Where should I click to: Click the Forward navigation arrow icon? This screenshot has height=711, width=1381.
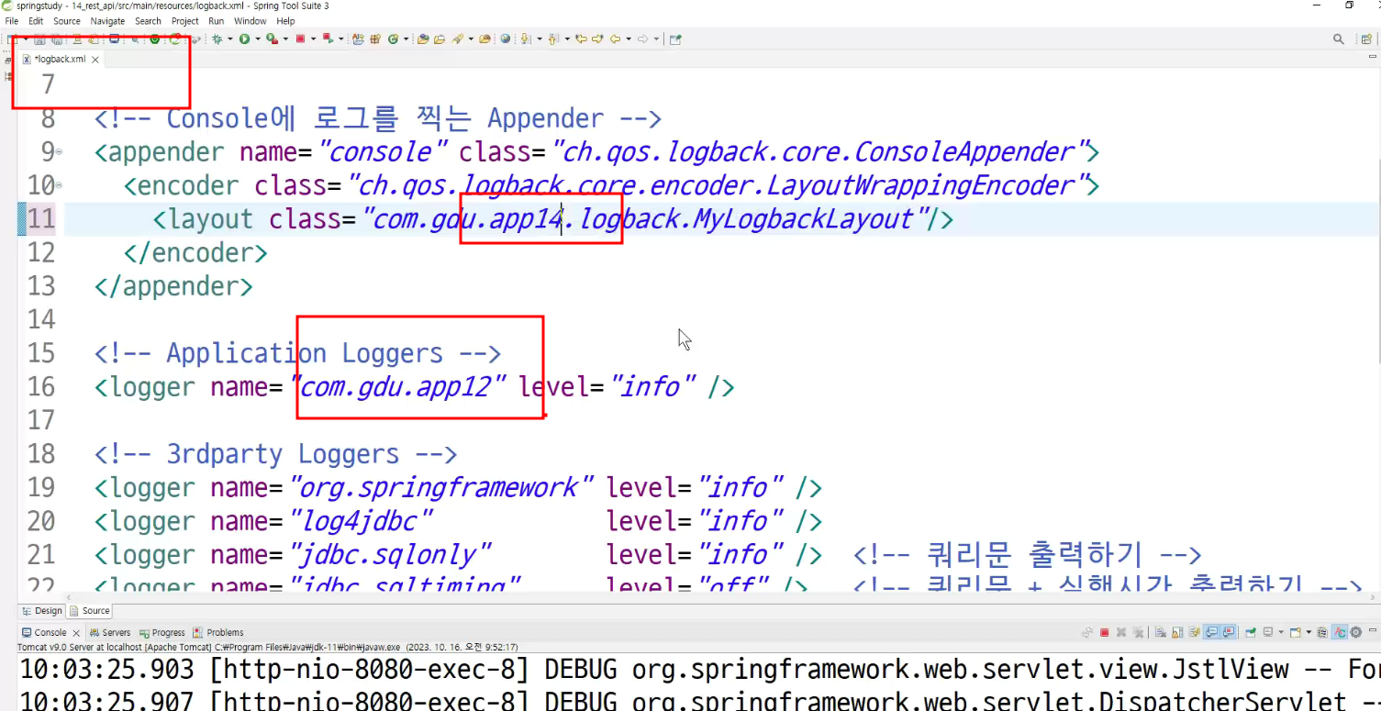pyautogui.click(x=642, y=39)
